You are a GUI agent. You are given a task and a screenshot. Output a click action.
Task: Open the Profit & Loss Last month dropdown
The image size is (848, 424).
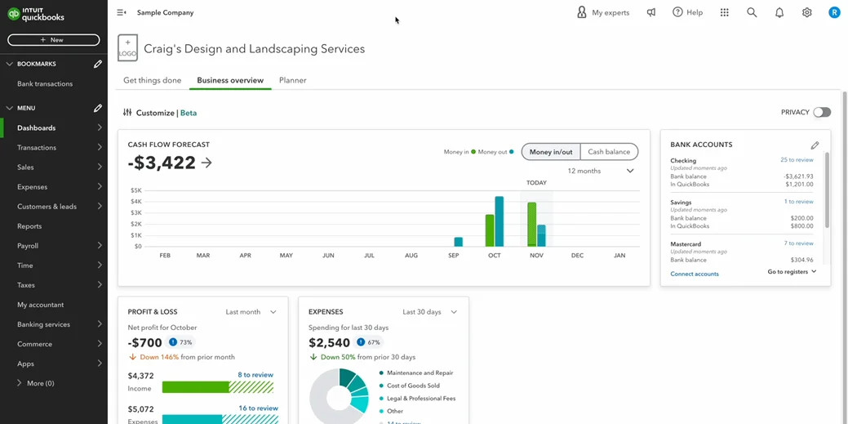pyautogui.click(x=251, y=312)
